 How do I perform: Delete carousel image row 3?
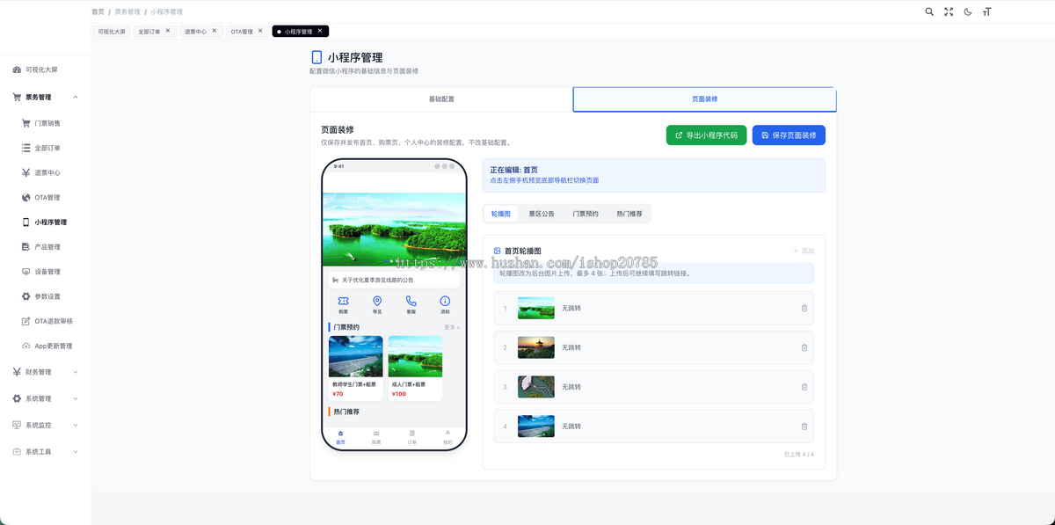tap(804, 387)
